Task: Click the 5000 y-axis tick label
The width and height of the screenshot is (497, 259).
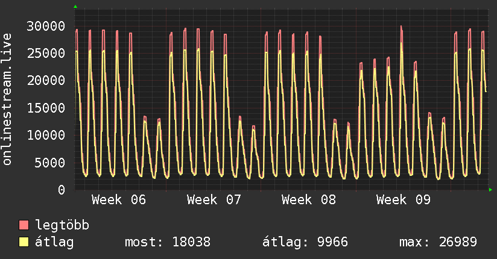Action: tap(50, 163)
